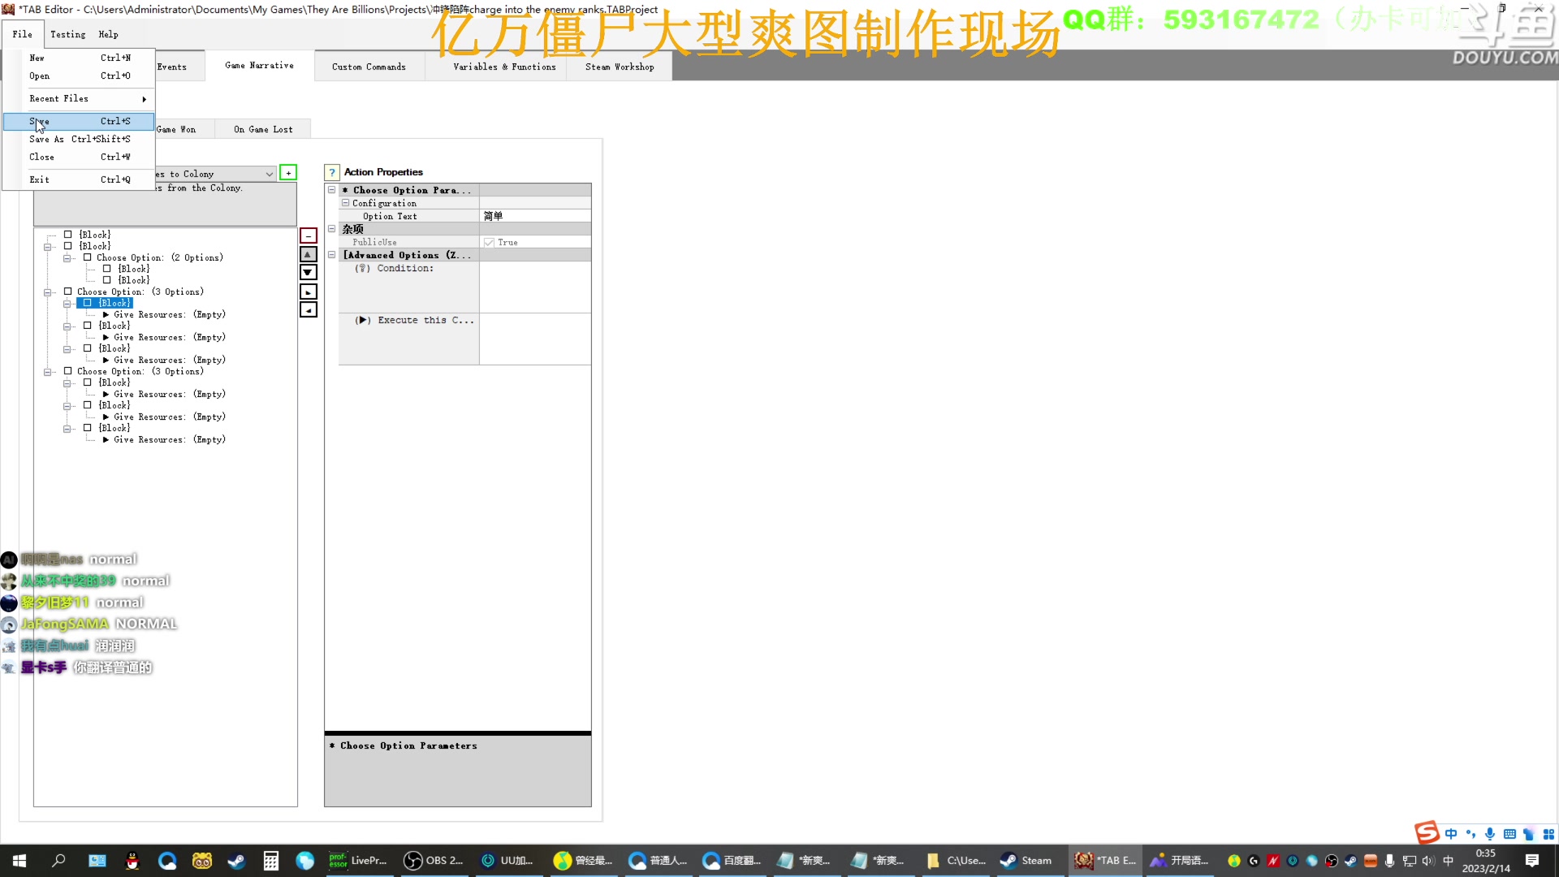Switch to the Steam Workshop tab

pos(619,66)
